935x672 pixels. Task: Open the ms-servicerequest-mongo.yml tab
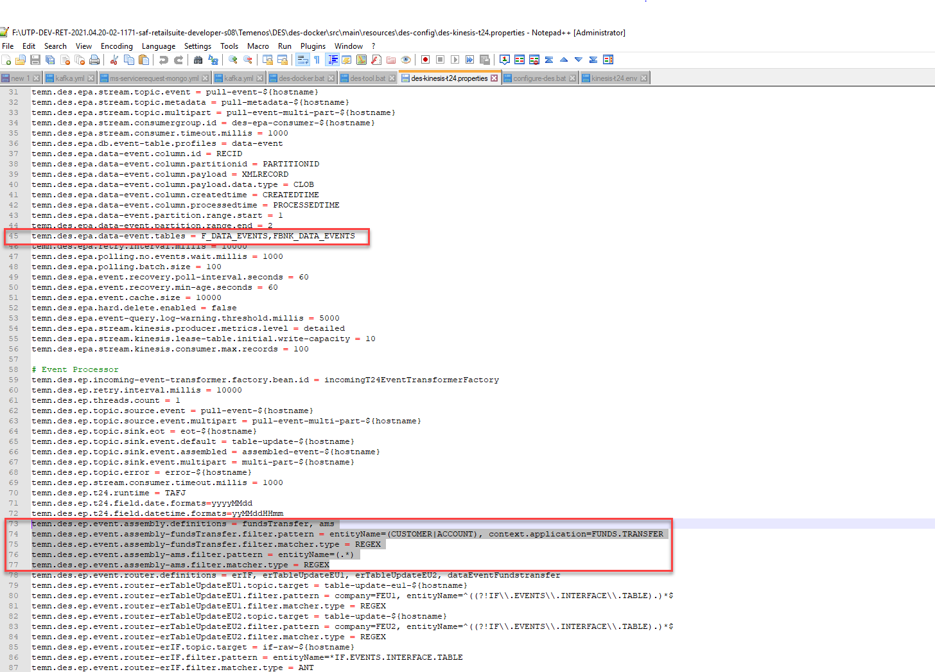point(153,78)
